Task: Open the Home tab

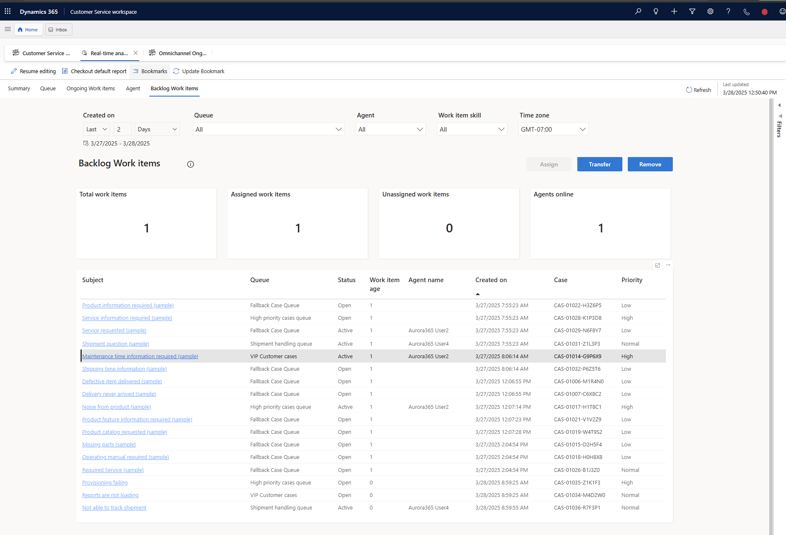Action: coord(28,30)
